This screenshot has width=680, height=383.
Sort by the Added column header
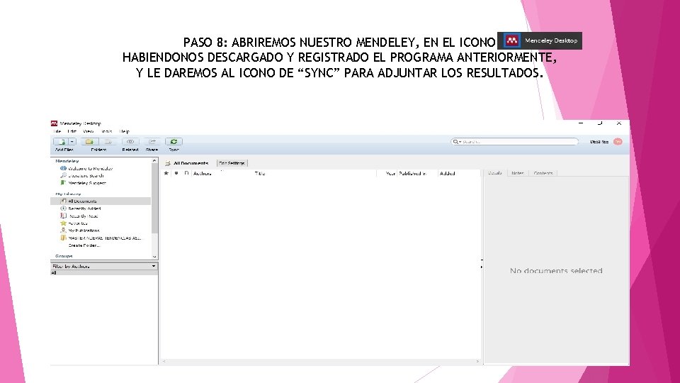[x=447, y=173]
